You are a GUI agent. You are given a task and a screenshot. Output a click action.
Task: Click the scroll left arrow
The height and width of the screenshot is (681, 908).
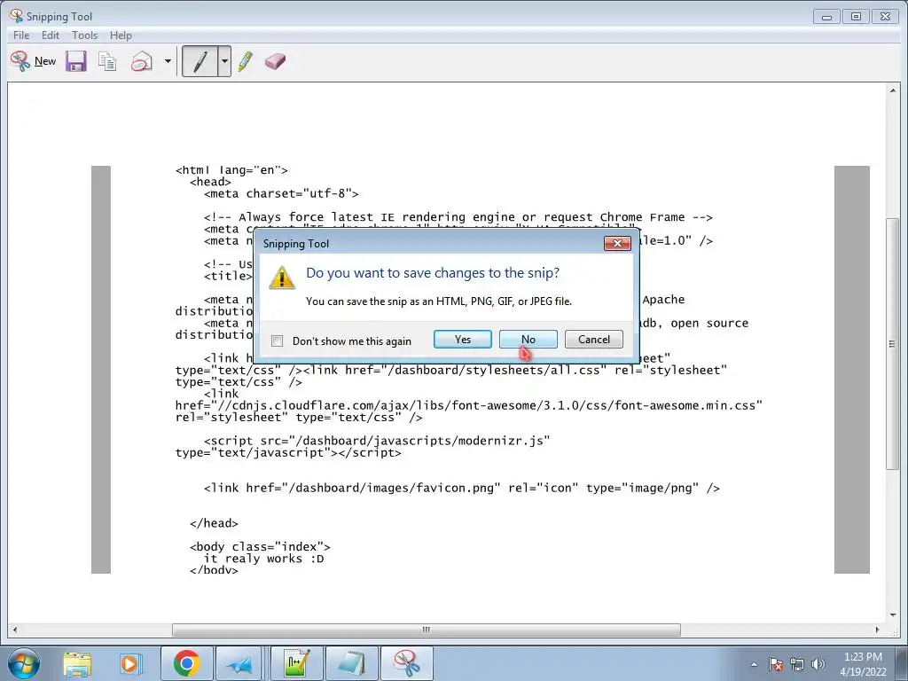(14, 630)
